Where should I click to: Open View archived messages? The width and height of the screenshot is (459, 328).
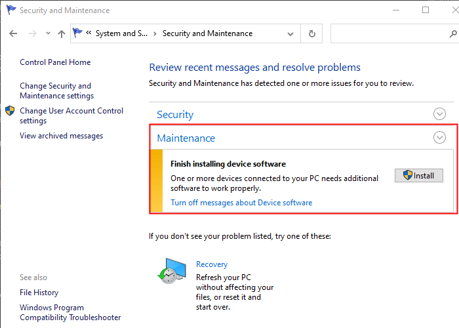tap(61, 136)
